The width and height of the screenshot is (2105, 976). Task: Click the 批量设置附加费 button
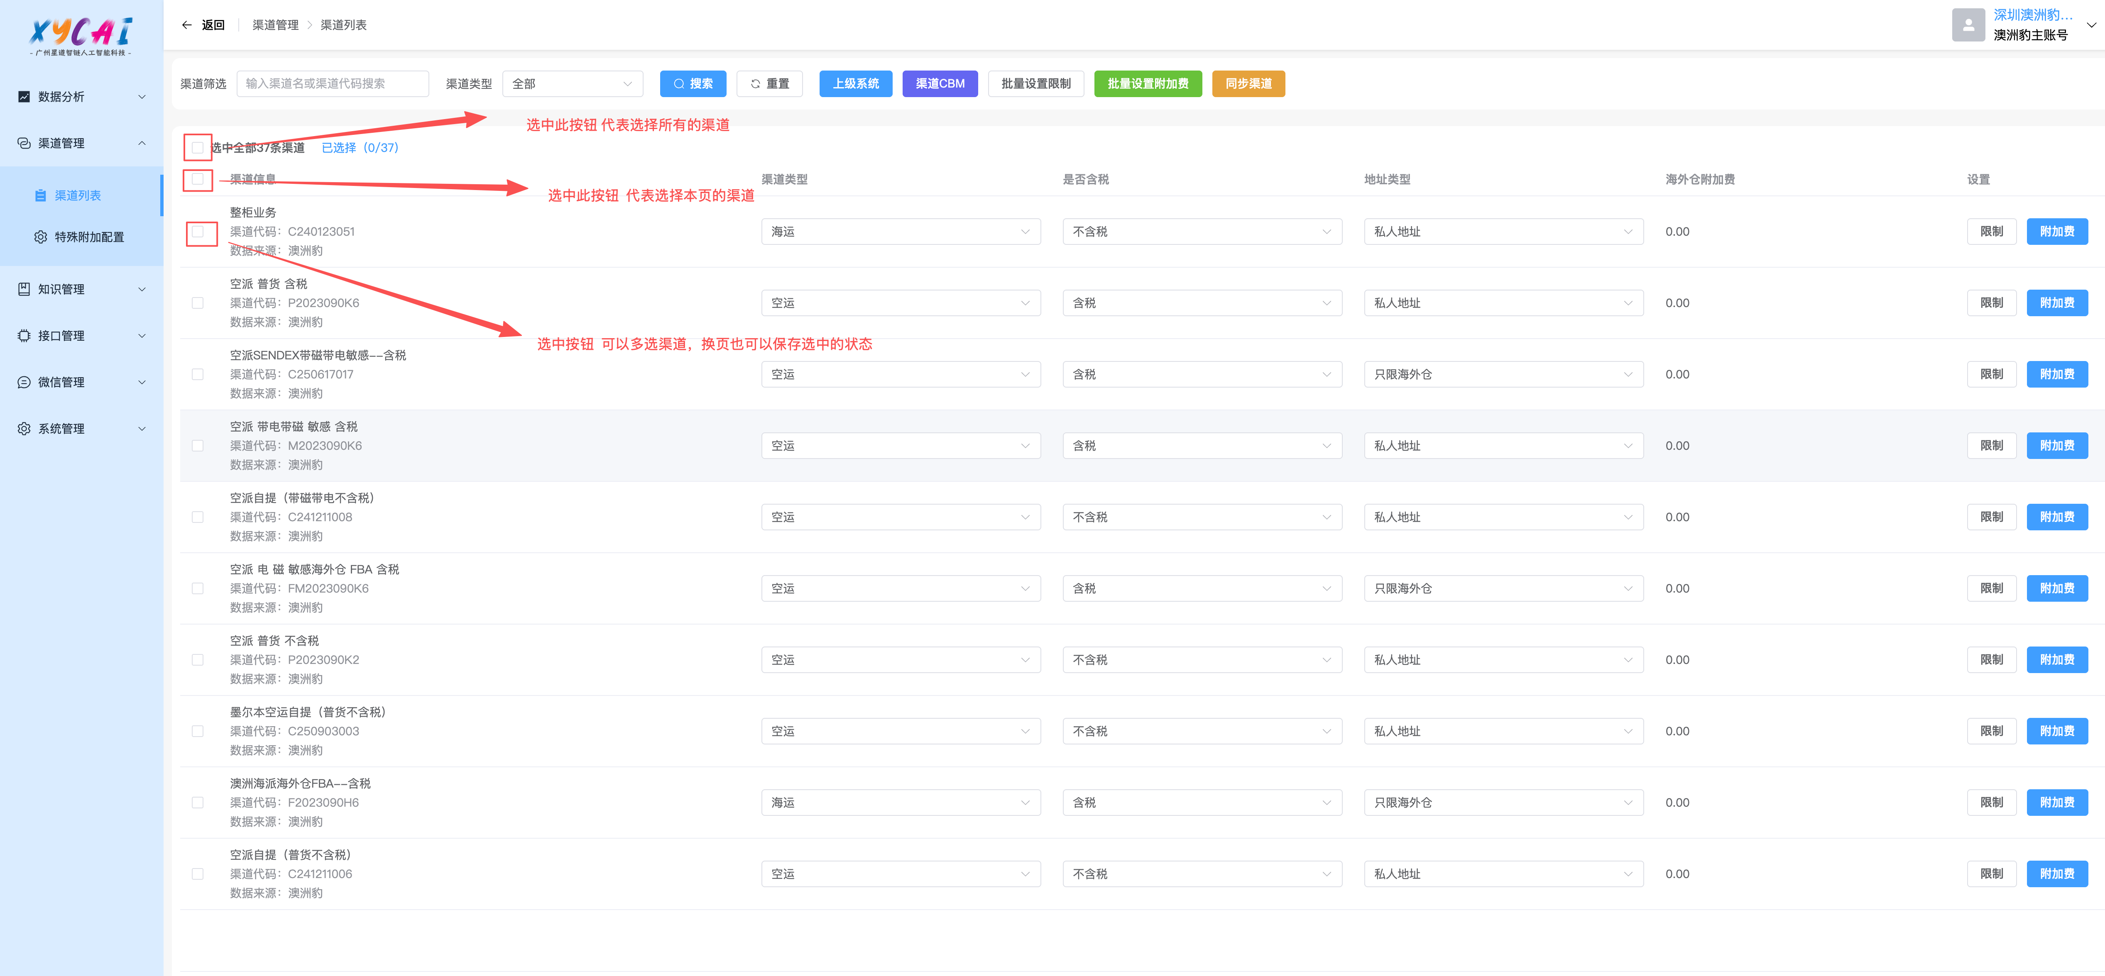[1147, 83]
